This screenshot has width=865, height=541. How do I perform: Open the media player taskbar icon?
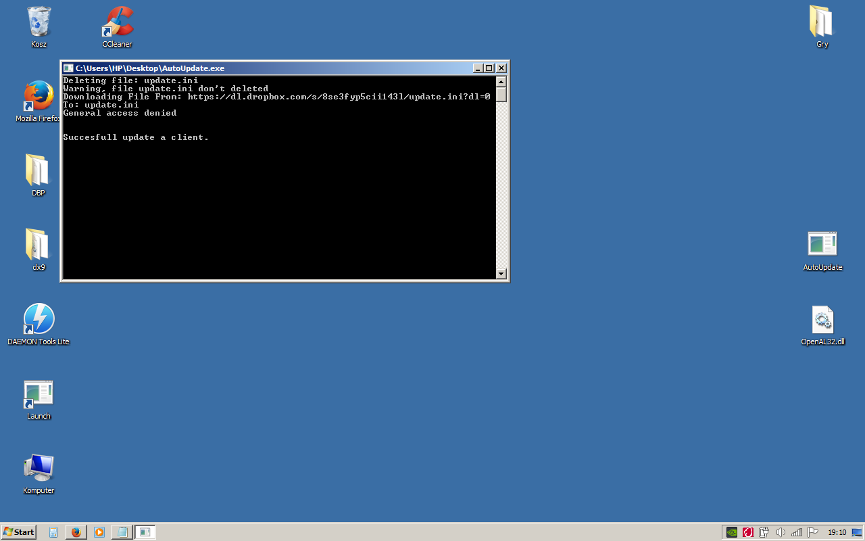[x=99, y=532]
